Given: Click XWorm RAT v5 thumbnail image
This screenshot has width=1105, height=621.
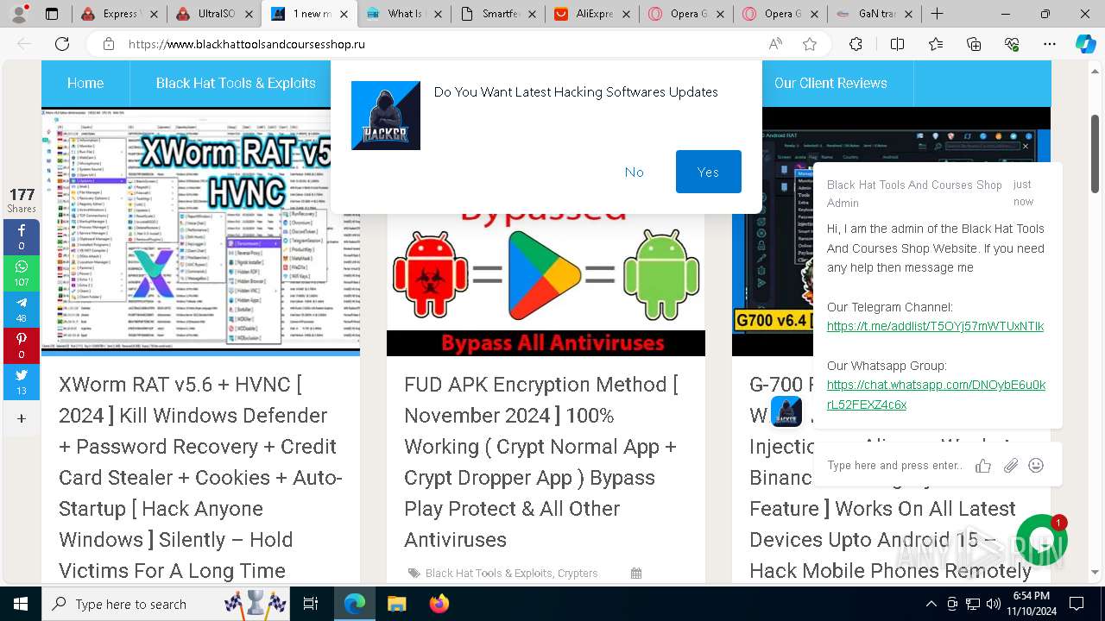Looking at the screenshot, I should pyautogui.click(x=200, y=231).
